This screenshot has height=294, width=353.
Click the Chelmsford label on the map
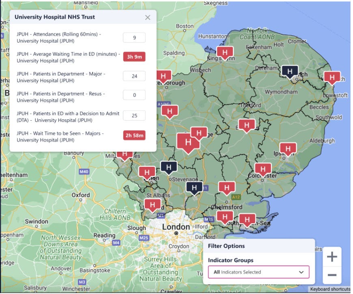coord(227,207)
